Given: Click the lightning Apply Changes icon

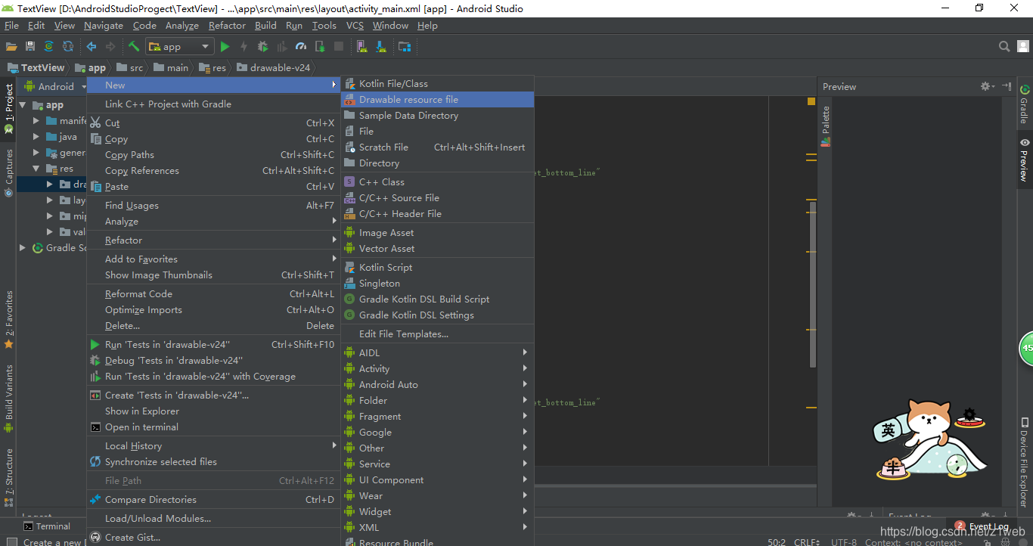Looking at the screenshot, I should click(244, 46).
